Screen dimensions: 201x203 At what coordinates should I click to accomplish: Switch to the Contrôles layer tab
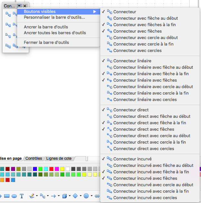click(34, 158)
